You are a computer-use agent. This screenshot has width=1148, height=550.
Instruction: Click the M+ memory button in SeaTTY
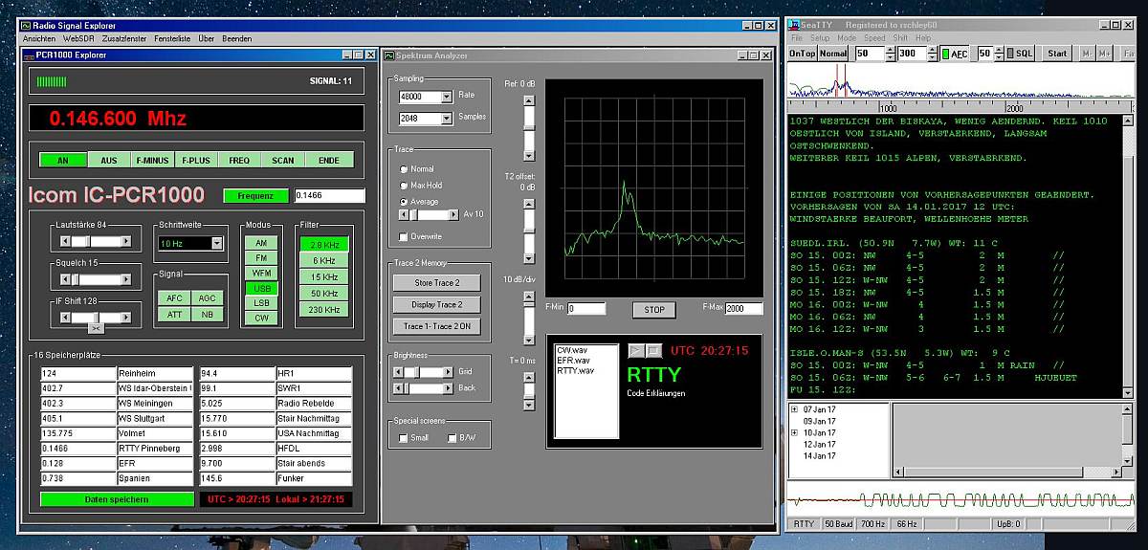pyautogui.click(x=1105, y=54)
